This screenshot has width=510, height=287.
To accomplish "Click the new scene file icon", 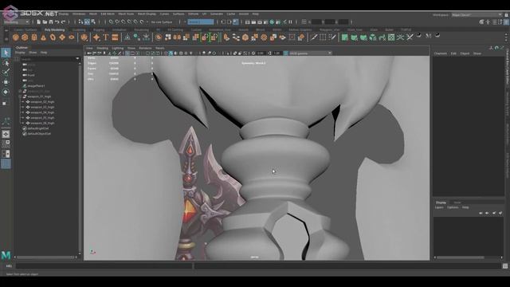I will pos(39,22).
